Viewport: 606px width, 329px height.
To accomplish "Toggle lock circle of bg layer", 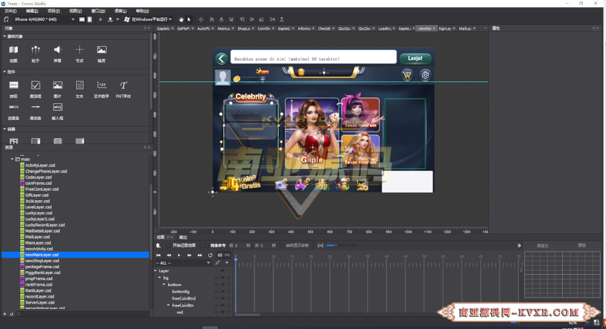I will coord(228,278).
